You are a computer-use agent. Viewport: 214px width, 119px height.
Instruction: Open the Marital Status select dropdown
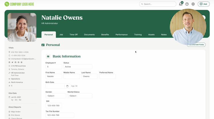coord(80,96)
